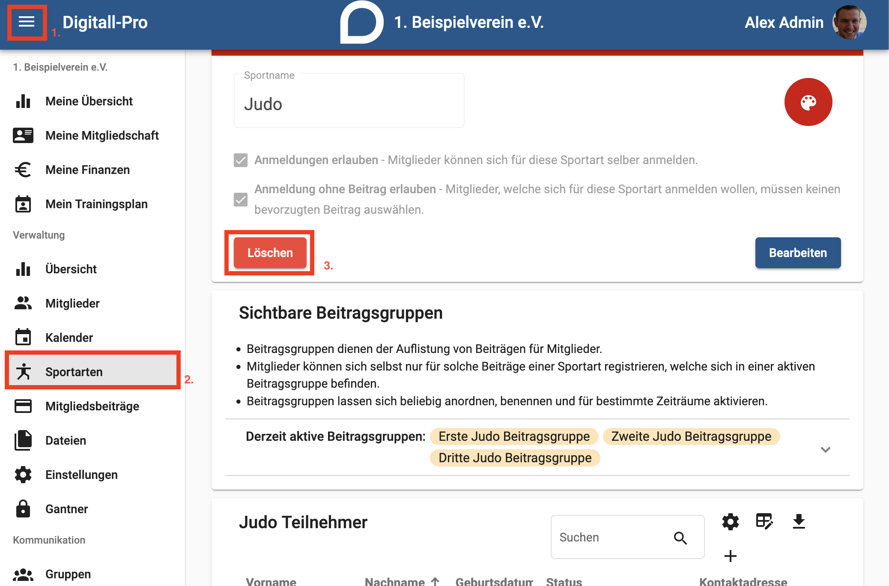Select Sportarten in the sidebar
The image size is (889, 586).
pos(92,371)
